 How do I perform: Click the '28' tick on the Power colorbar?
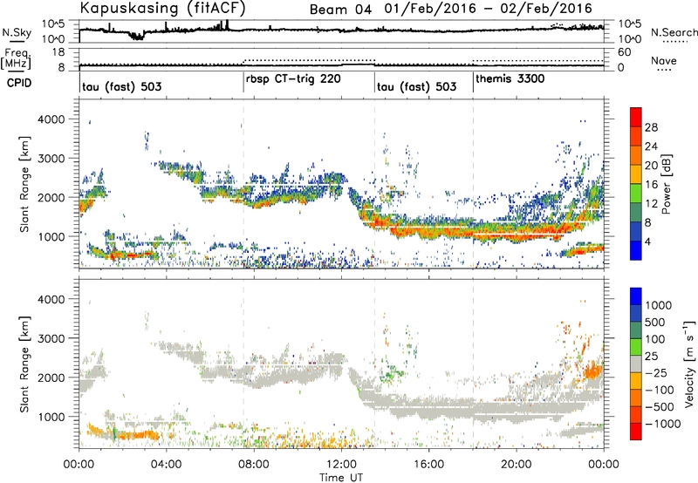[651, 127]
